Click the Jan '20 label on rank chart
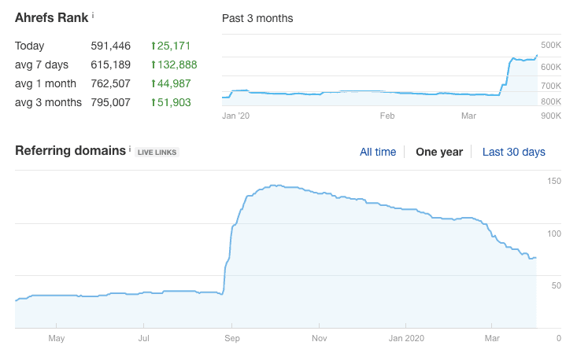 tap(236, 116)
